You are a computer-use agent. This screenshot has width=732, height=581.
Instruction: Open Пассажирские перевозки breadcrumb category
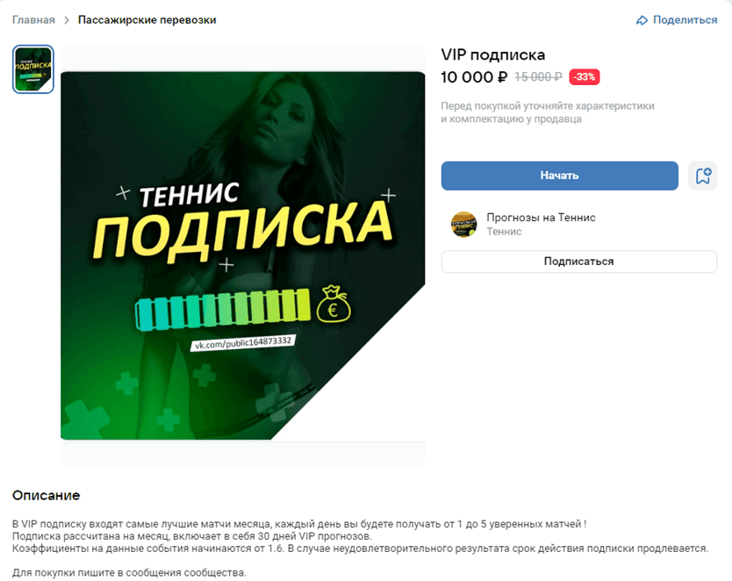(147, 20)
